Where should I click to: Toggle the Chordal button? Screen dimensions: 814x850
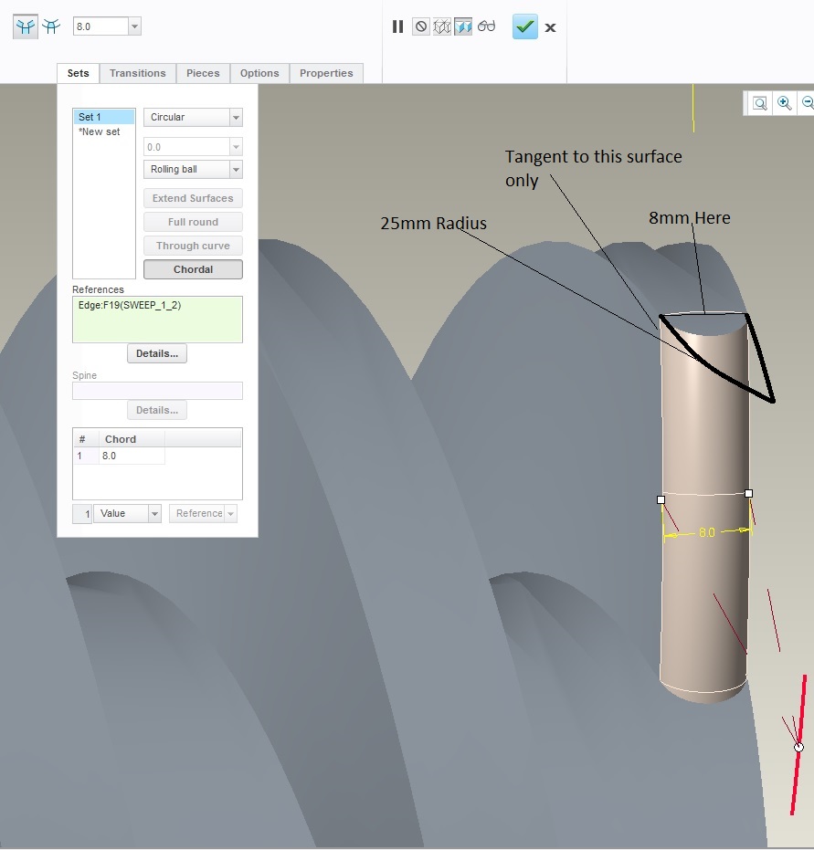click(x=193, y=269)
